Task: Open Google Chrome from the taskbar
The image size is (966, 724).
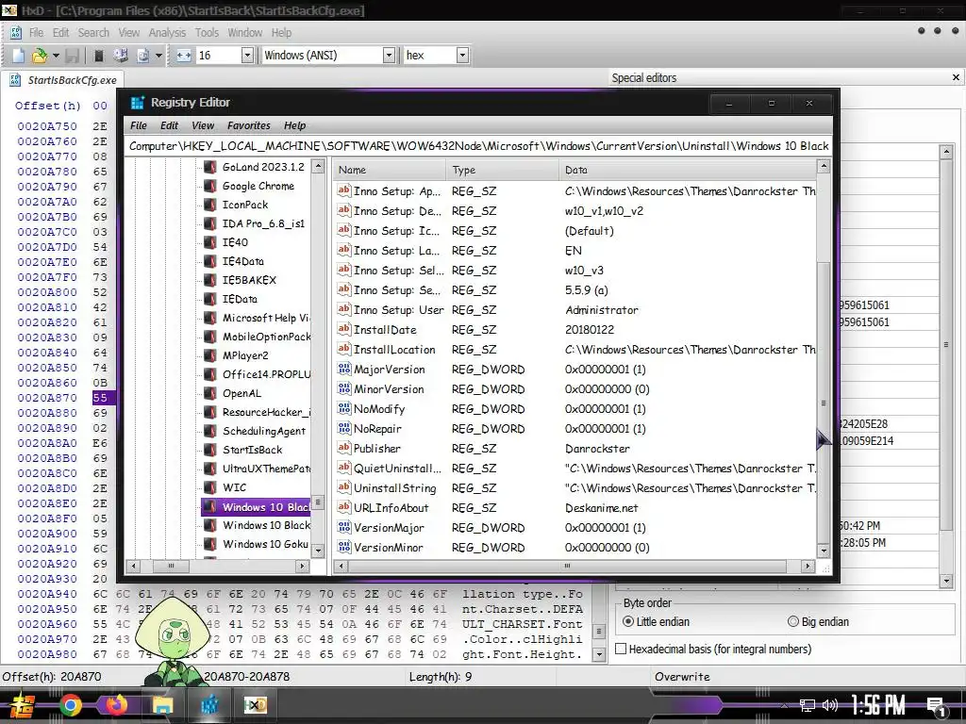Action: click(x=70, y=705)
